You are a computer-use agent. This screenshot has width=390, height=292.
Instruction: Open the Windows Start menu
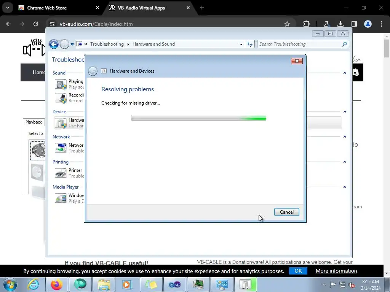[x=10, y=284]
